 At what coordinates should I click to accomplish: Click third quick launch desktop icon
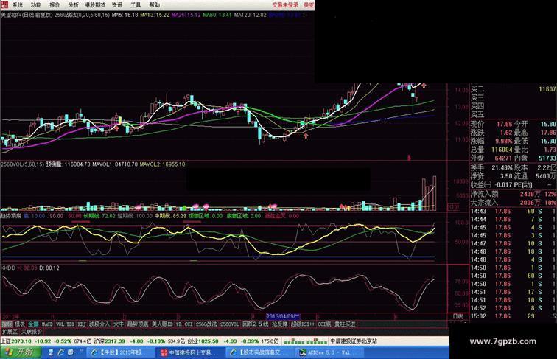pyautogui.click(x=71, y=352)
